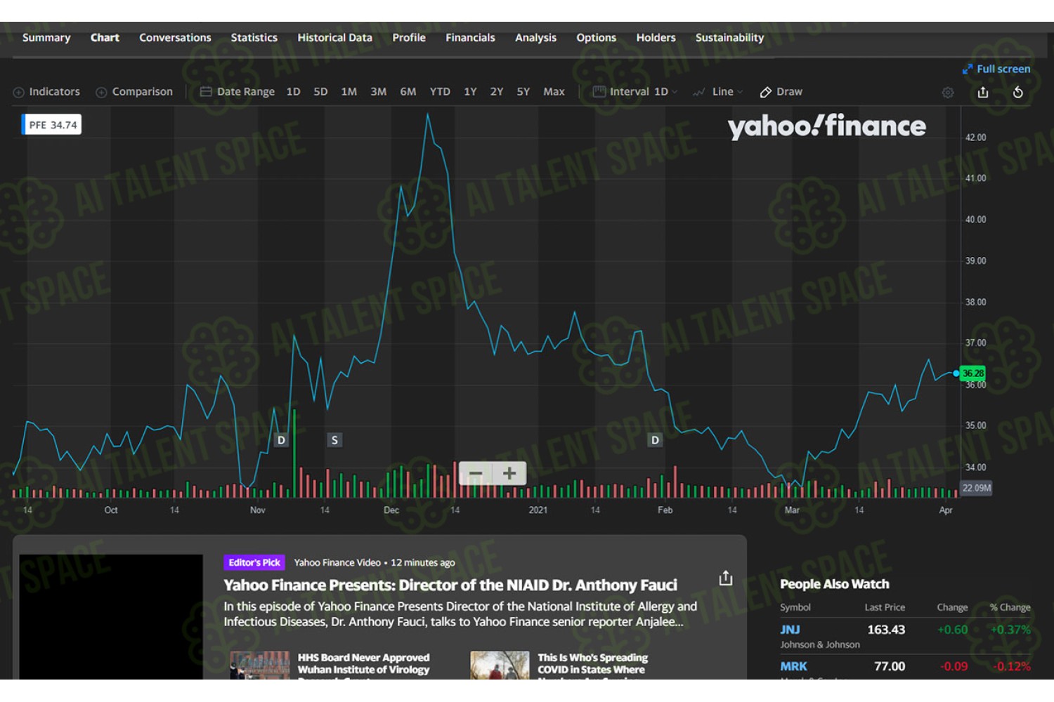Open the JNJ ticker symbol
1054x702 pixels.
click(x=790, y=630)
